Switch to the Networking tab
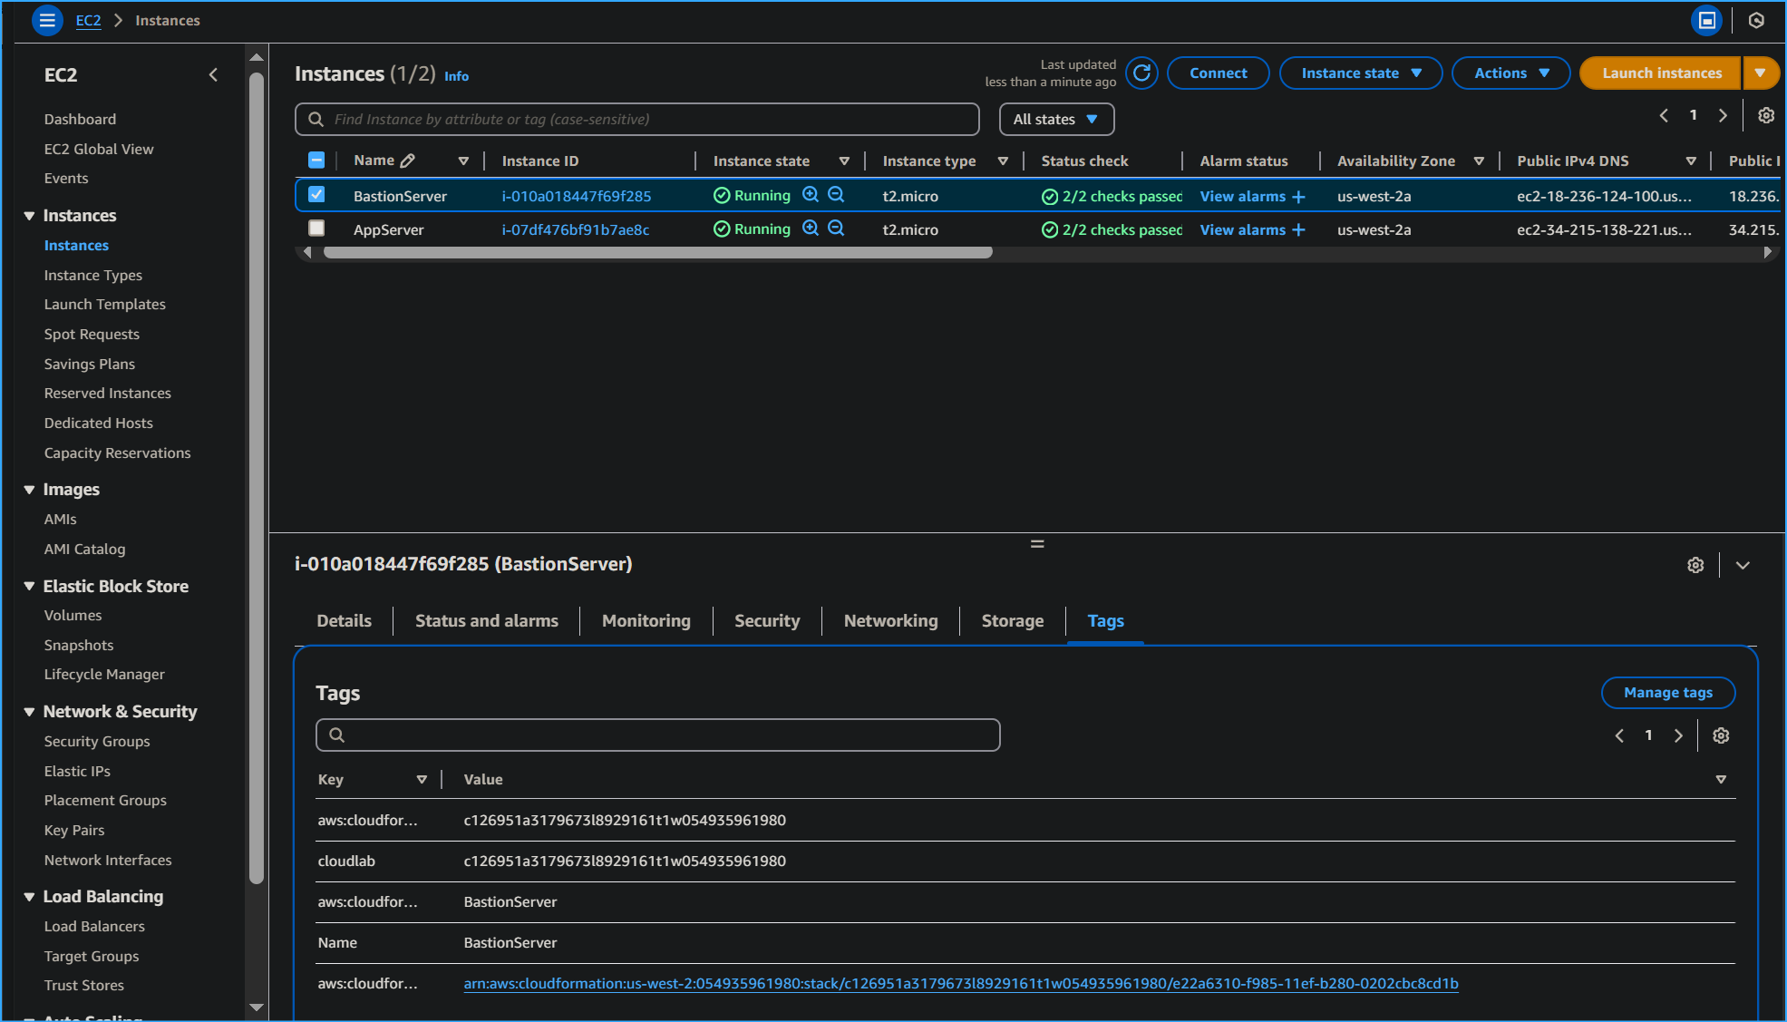The height and width of the screenshot is (1022, 1787). point(890,620)
